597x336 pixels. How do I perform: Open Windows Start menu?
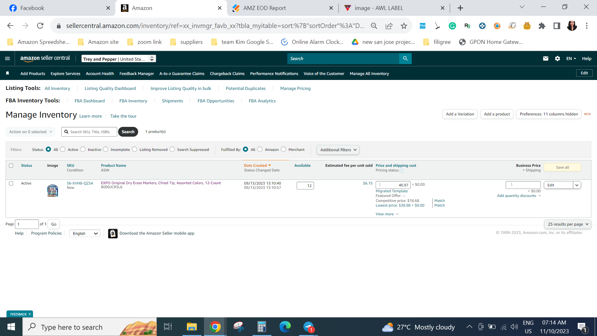pyautogui.click(x=11, y=327)
